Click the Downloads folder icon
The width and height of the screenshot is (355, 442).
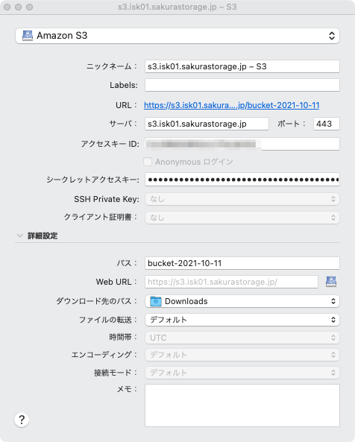click(x=156, y=301)
